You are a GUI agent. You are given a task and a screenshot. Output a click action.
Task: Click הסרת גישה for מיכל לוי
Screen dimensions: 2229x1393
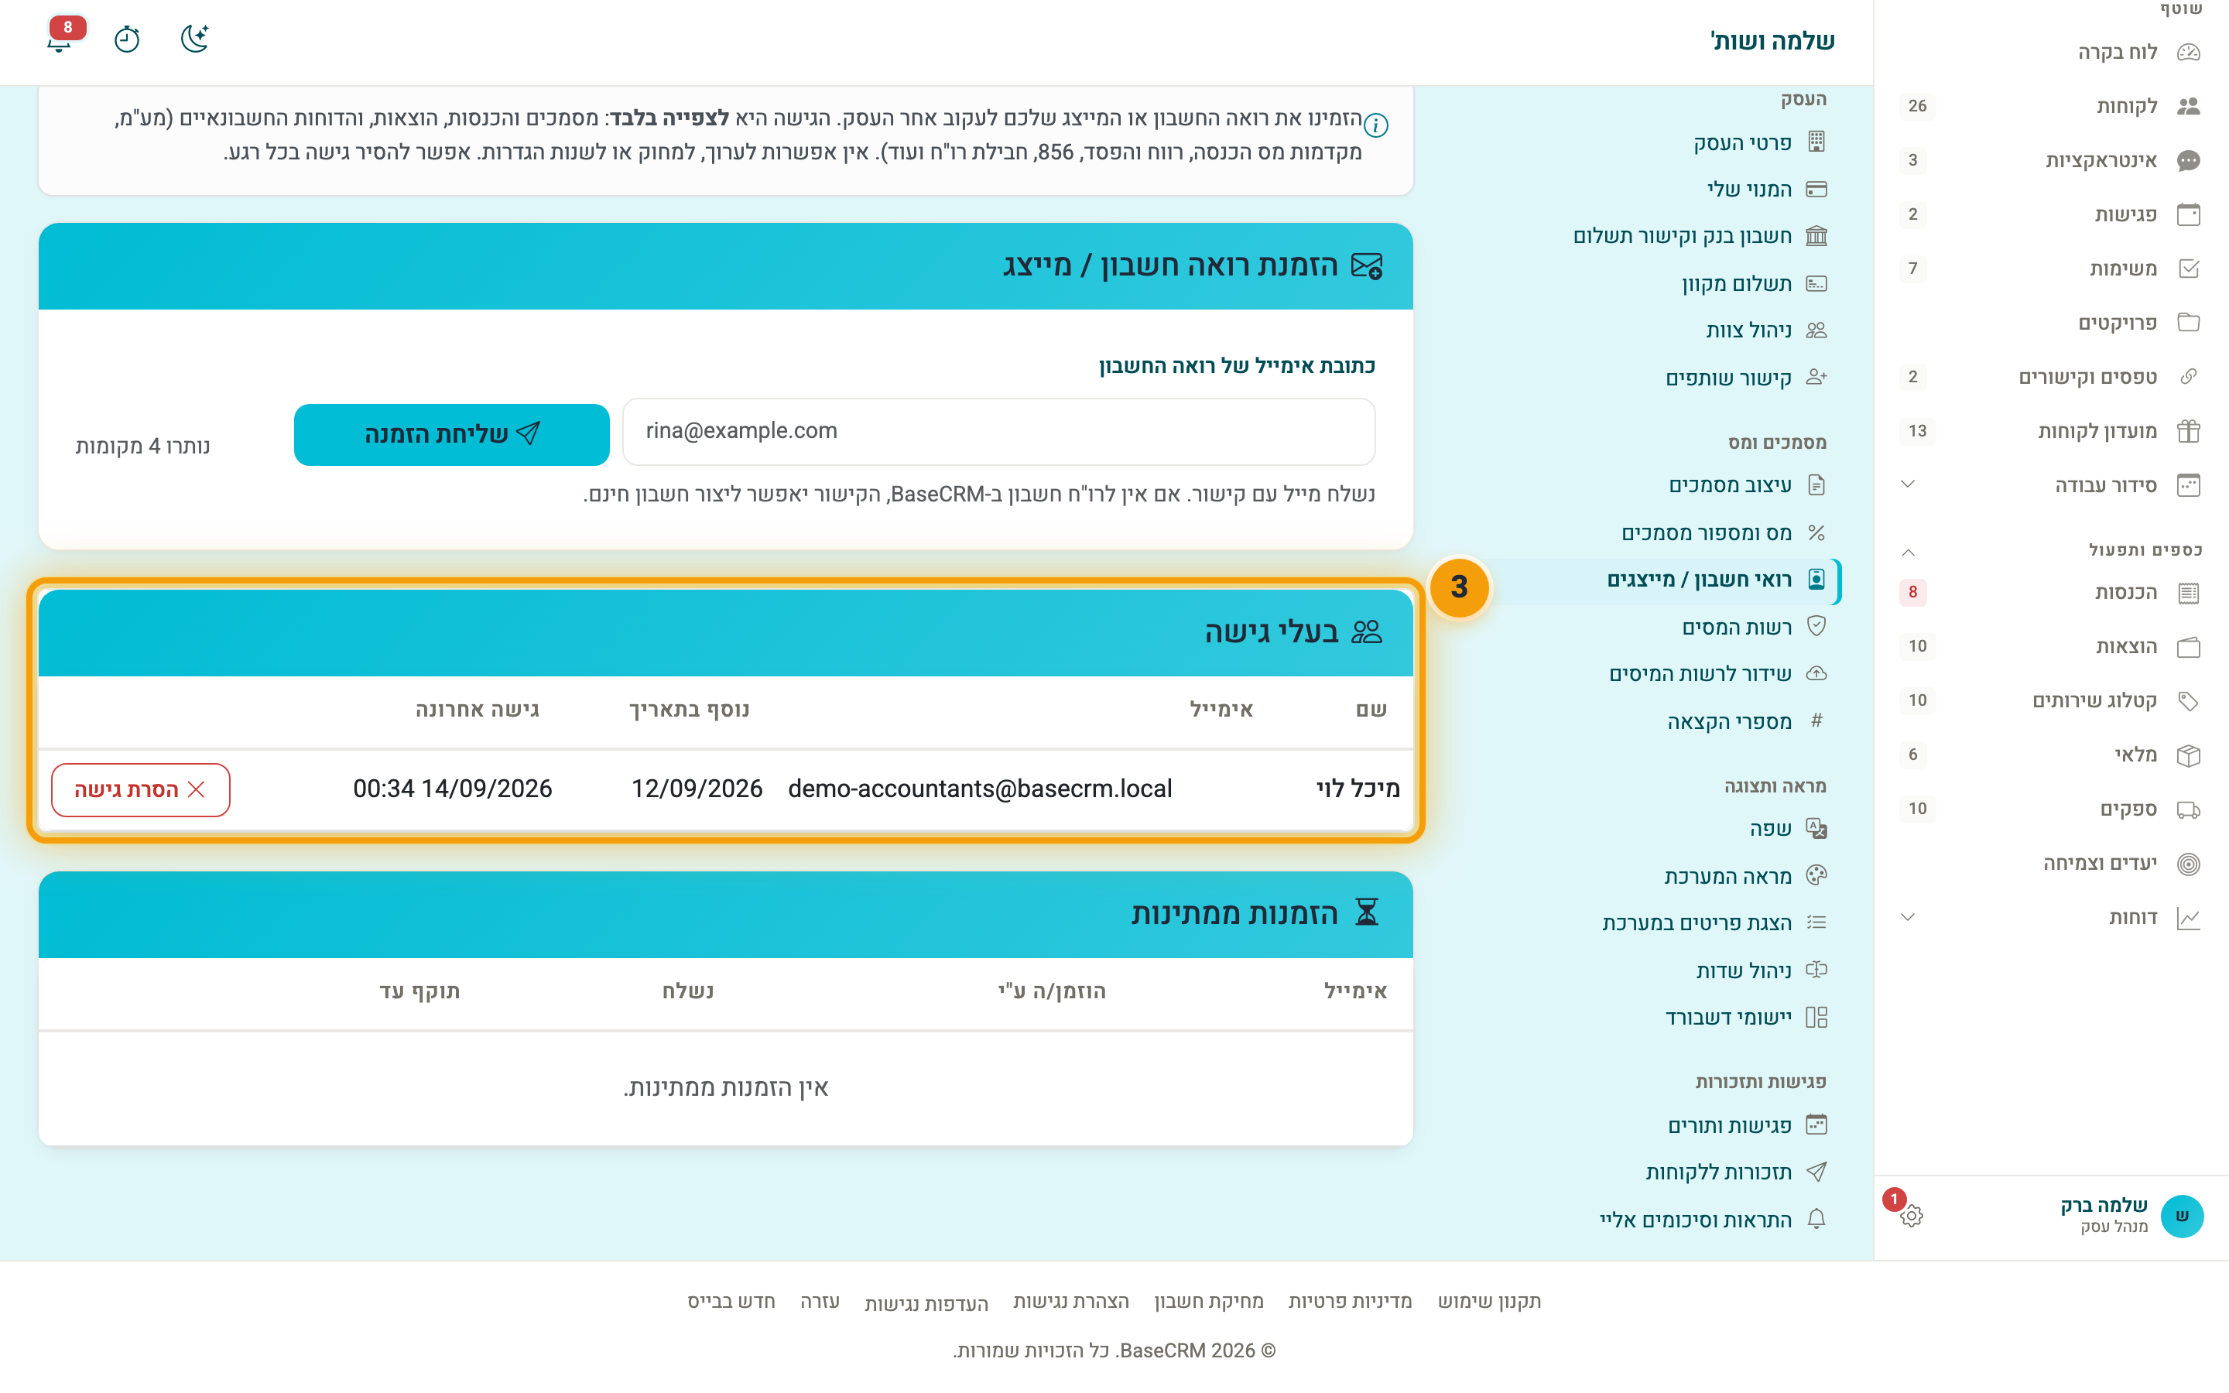coord(140,789)
